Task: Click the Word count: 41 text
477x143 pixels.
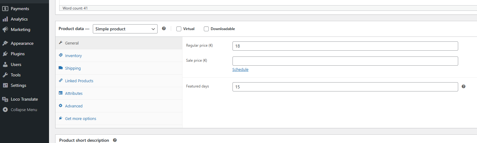Action: (75, 8)
